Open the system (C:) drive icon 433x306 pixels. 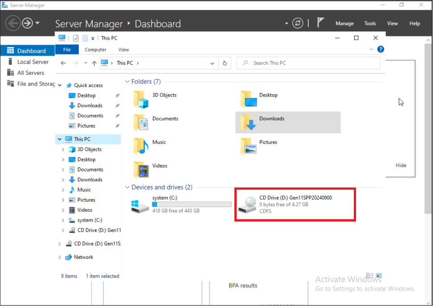click(x=140, y=205)
